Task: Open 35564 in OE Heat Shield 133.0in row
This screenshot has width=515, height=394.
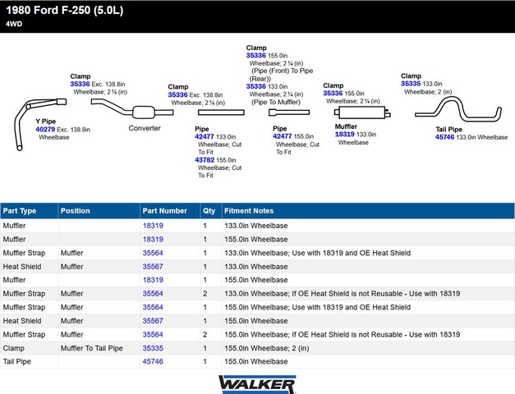Action: point(153,253)
